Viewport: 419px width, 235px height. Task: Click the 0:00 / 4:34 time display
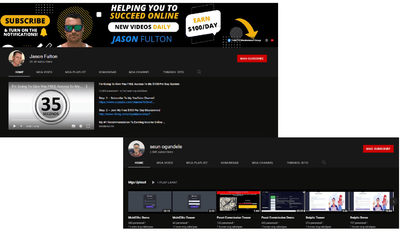(x=33, y=126)
